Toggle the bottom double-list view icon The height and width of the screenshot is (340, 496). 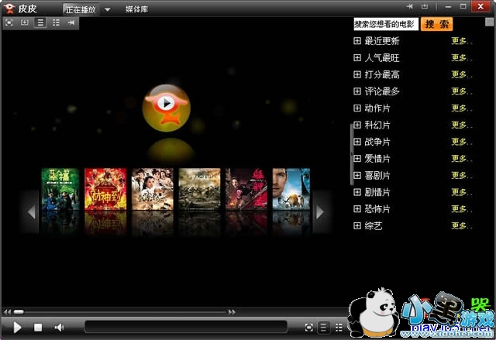[x=339, y=328]
